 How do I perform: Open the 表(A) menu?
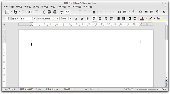tap(53, 7)
